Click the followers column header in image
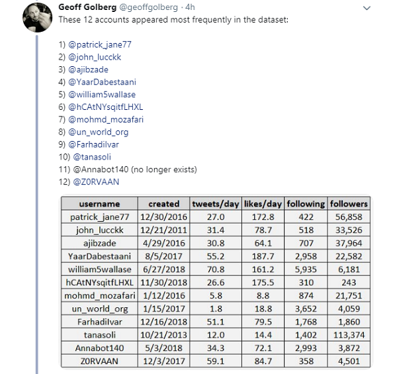The width and height of the screenshot is (397, 374). click(349, 204)
